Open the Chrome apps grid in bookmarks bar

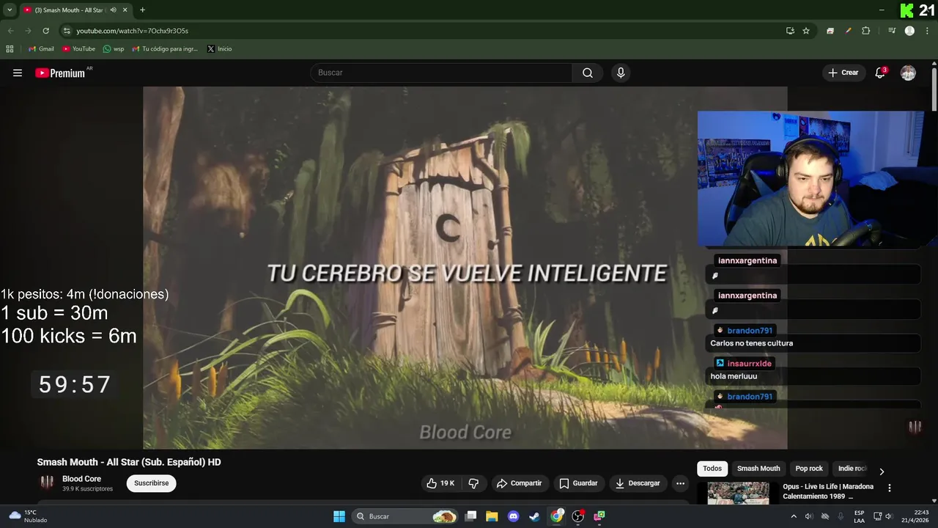10,49
